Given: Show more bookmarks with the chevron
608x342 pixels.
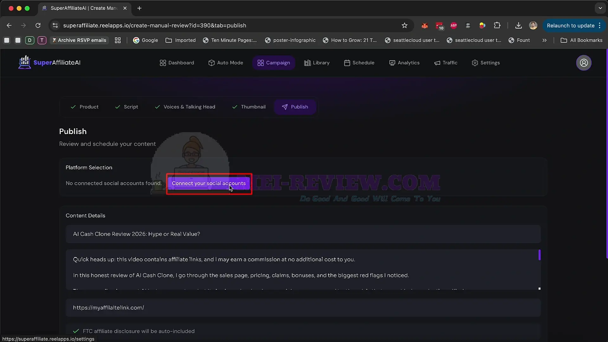Looking at the screenshot, I should tap(544, 40).
